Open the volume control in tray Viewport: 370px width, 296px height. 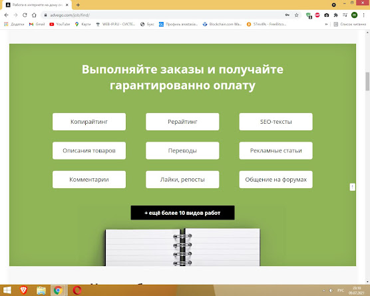click(x=331, y=290)
